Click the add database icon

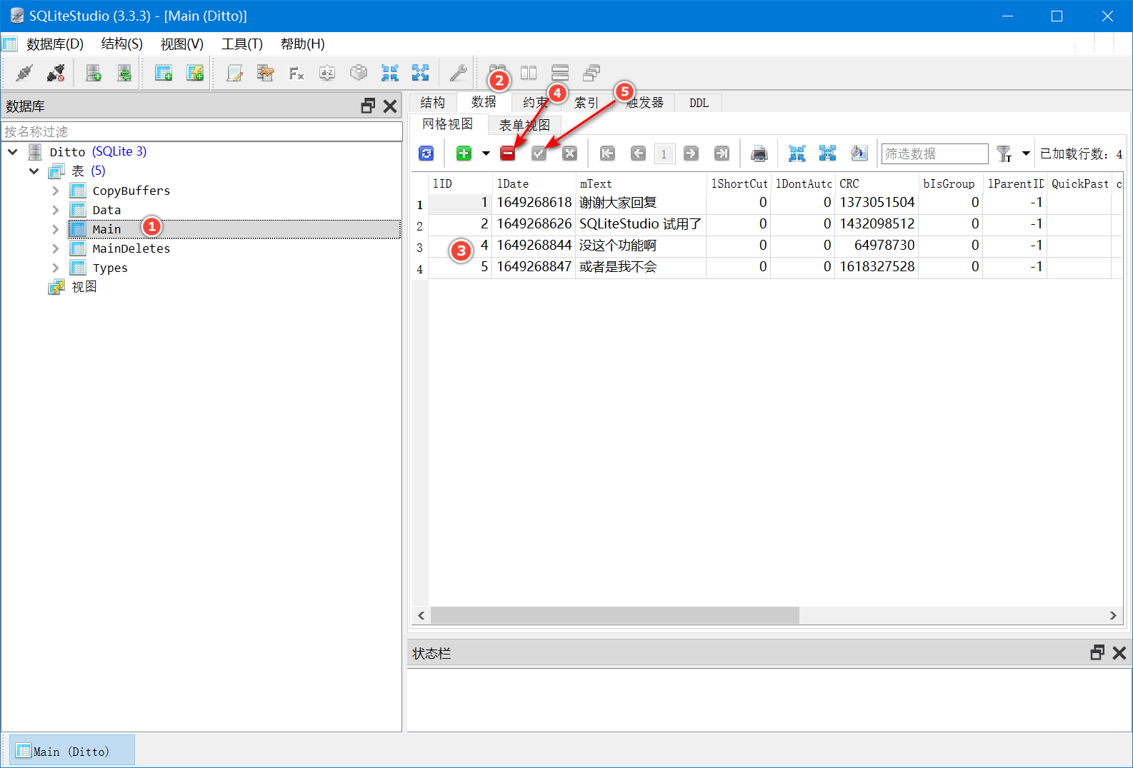click(94, 73)
